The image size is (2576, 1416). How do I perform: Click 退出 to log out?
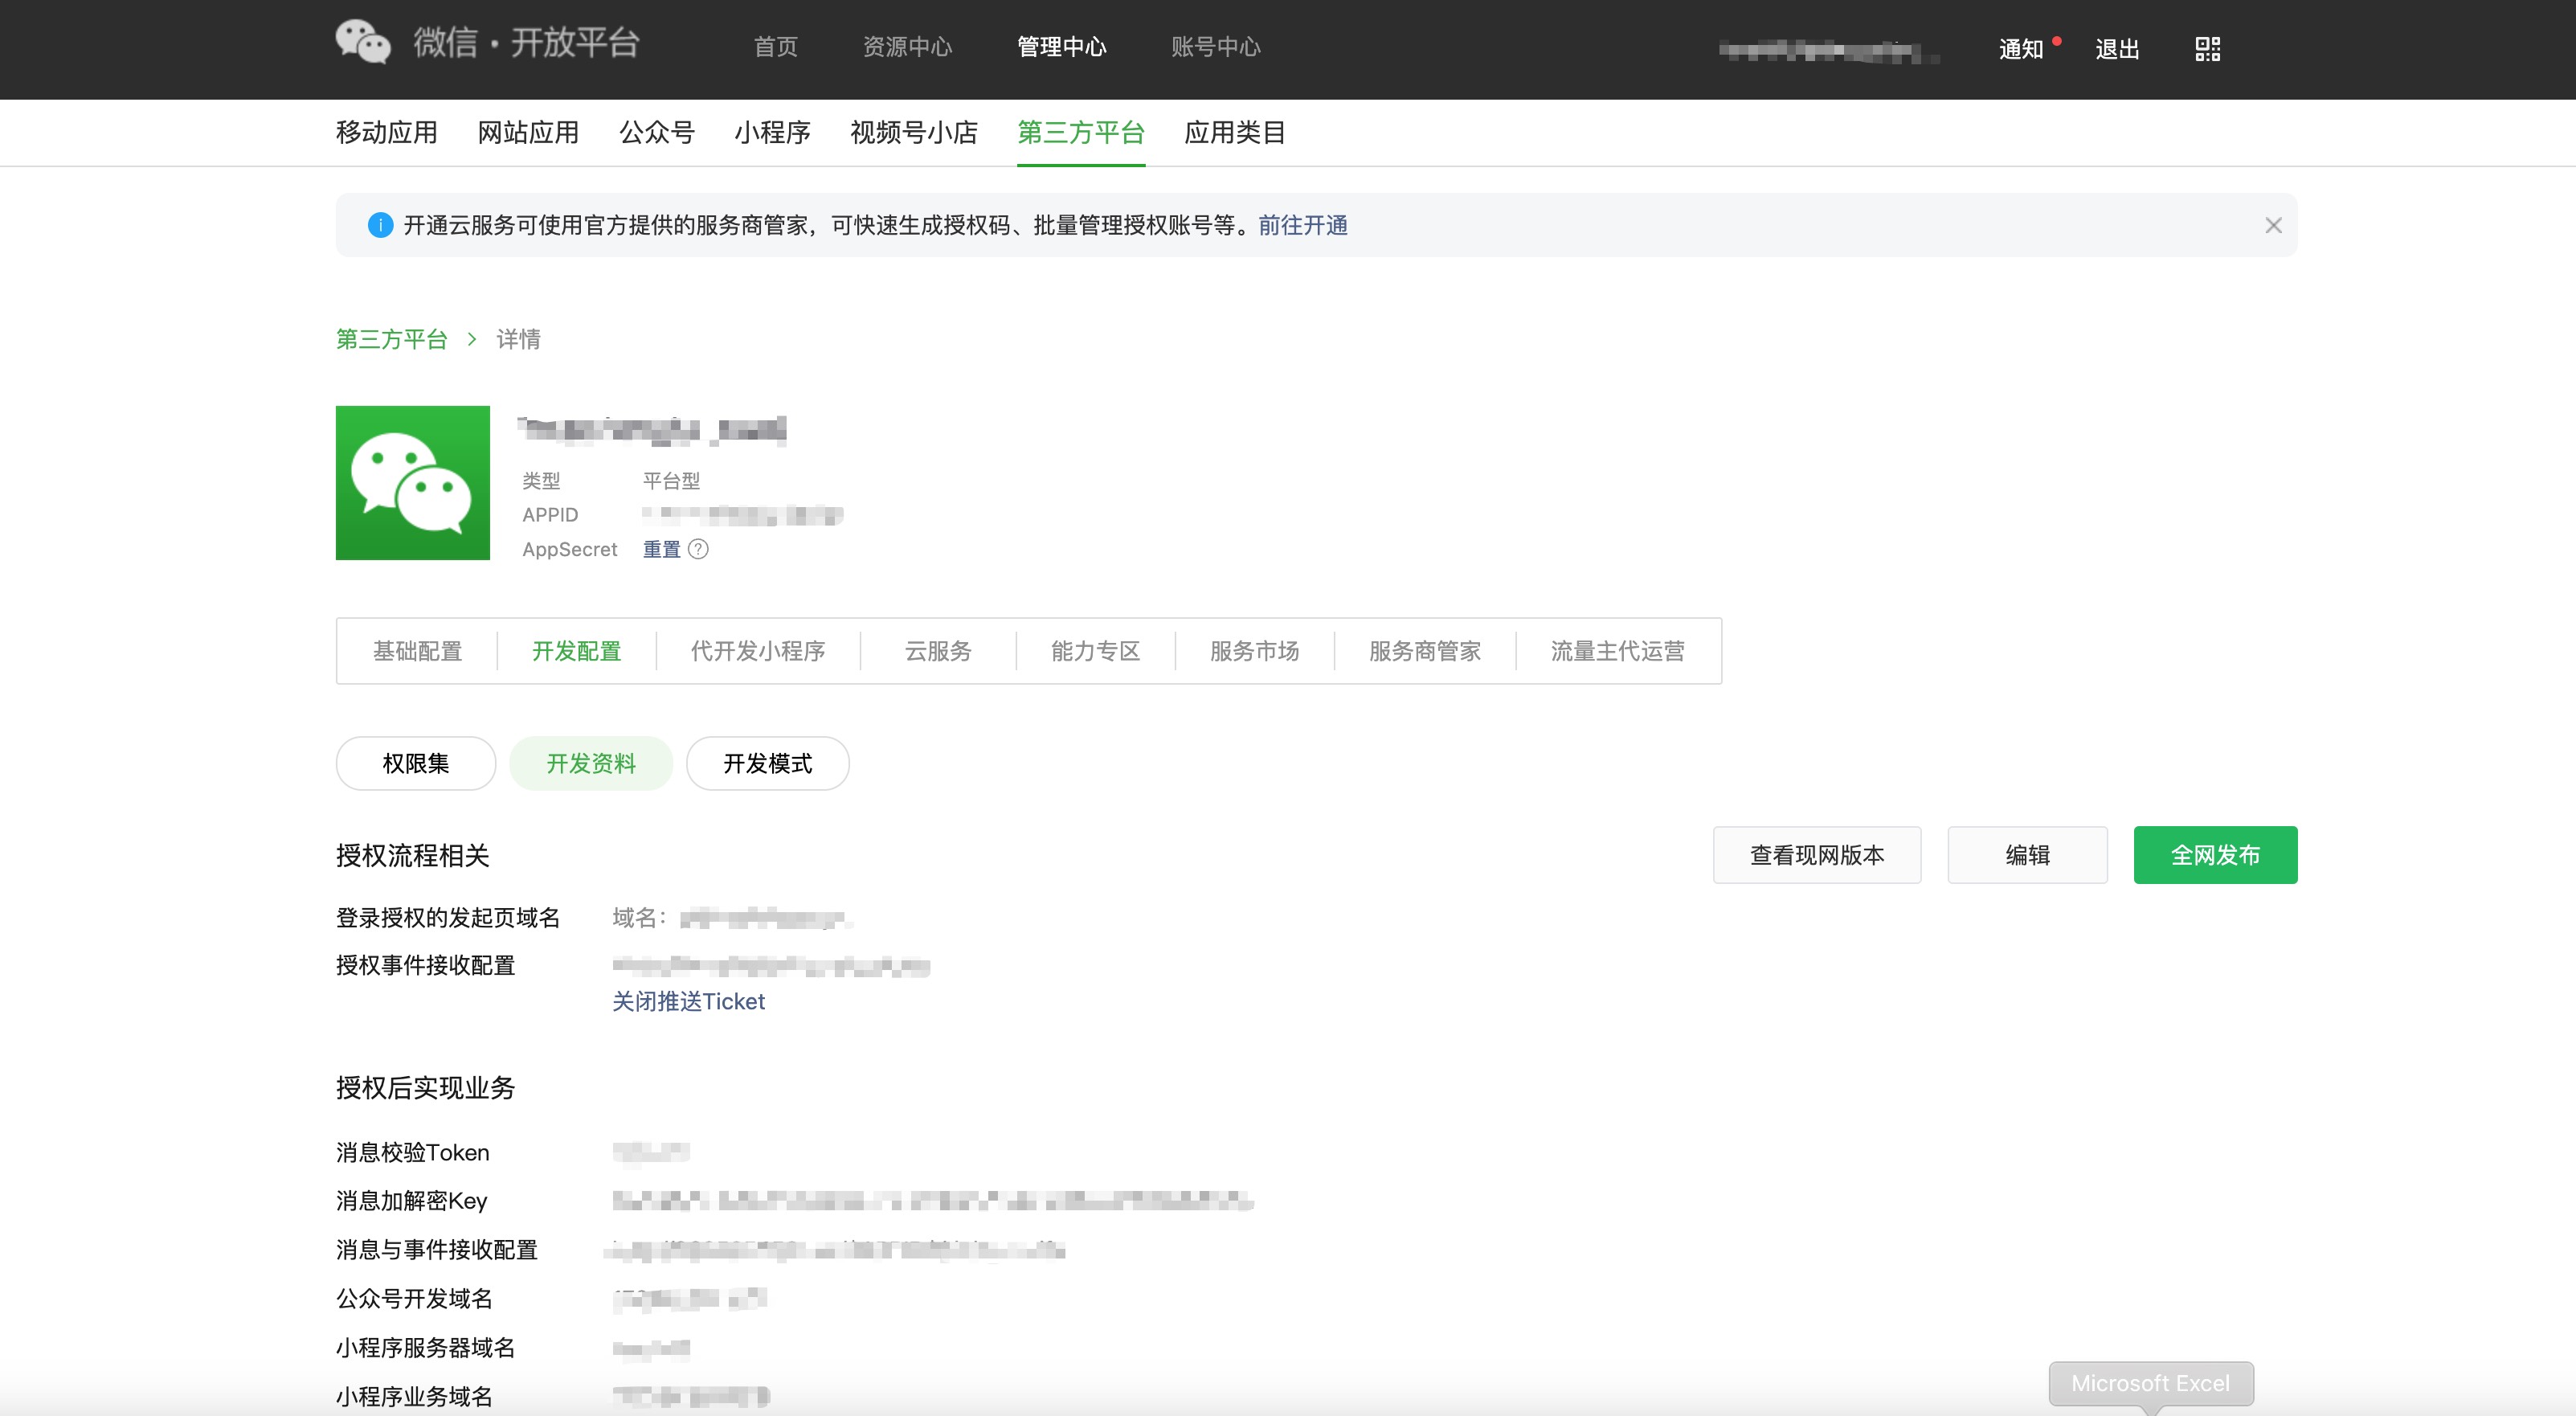(2117, 49)
